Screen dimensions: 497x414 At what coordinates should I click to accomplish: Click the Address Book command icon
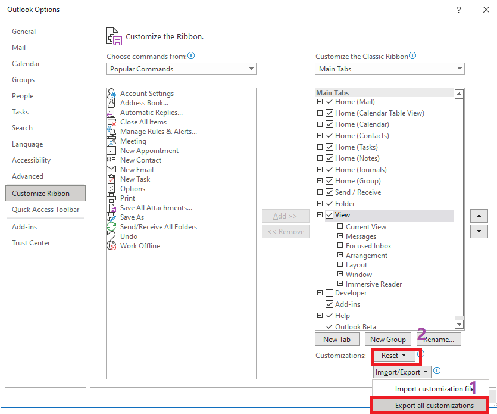point(111,103)
